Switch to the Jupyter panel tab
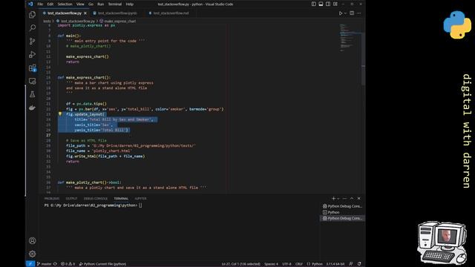This screenshot has width=475, height=267. 140,199
